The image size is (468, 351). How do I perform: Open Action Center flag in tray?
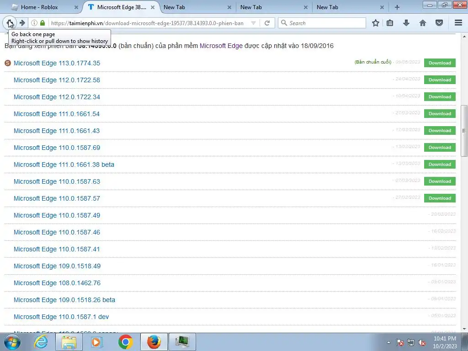400,342
